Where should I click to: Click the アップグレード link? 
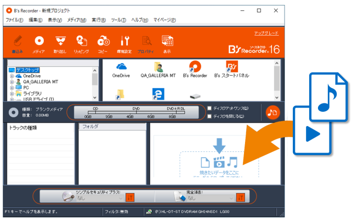coord(266,33)
